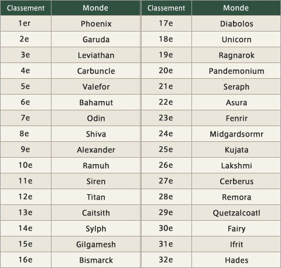Click the Pandemonium cell
The image size is (281, 268).
tap(237, 71)
